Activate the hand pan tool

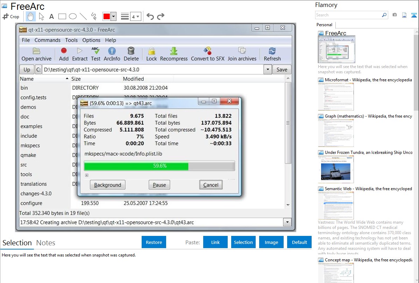point(31,16)
